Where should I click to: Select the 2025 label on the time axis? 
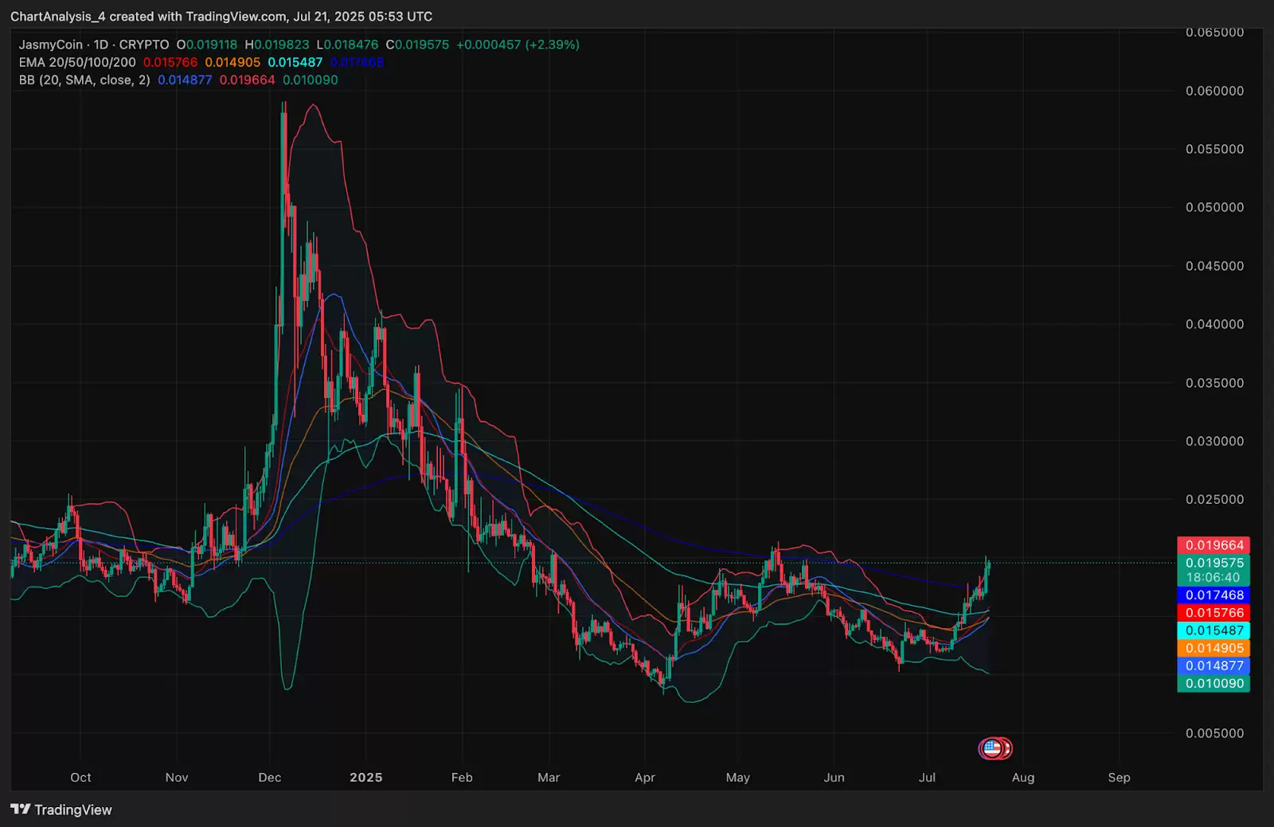pos(365,778)
